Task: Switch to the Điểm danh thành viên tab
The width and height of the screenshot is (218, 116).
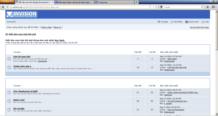Action: 74,2
